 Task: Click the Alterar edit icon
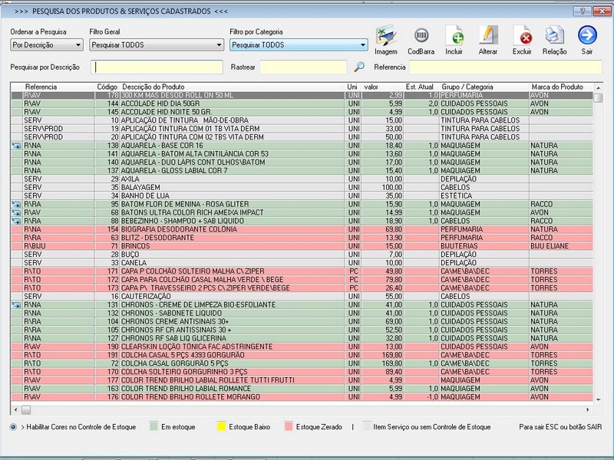[488, 36]
